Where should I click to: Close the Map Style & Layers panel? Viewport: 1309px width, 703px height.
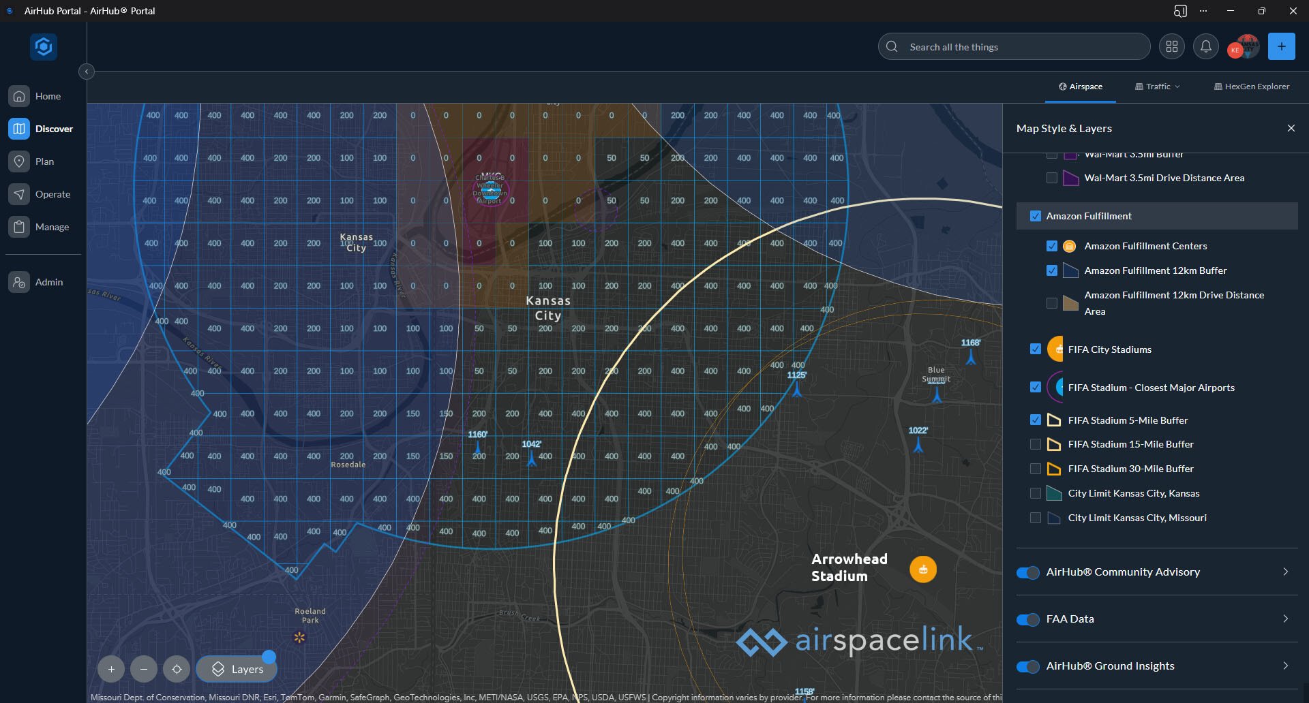click(1291, 128)
